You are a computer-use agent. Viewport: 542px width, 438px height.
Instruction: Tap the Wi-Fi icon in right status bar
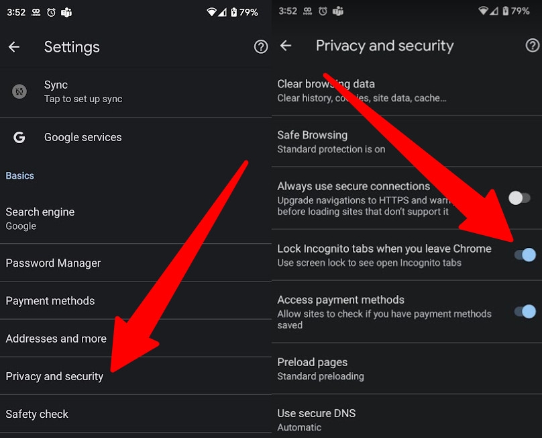[x=484, y=11]
